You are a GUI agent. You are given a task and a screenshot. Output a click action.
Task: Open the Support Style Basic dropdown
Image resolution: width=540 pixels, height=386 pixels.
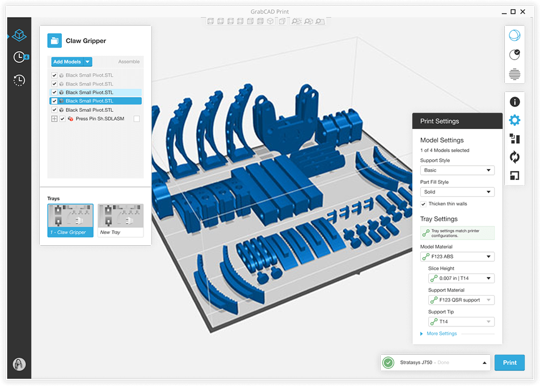(x=457, y=170)
